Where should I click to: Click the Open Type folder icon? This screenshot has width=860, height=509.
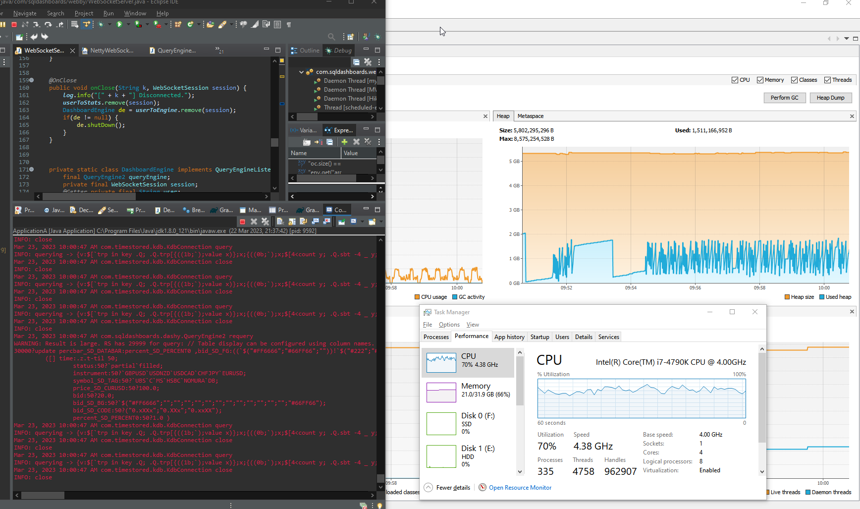[211, 24]
